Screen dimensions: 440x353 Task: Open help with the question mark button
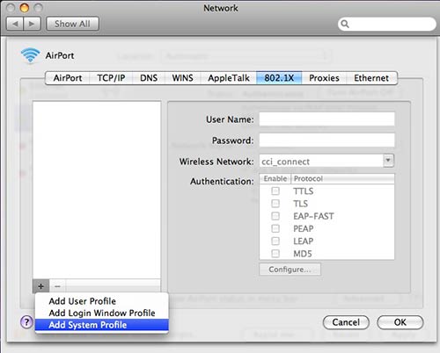click(x=26, y=322)
